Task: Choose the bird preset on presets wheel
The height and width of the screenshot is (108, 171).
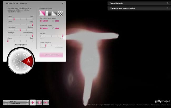Action: coord(17,55)
